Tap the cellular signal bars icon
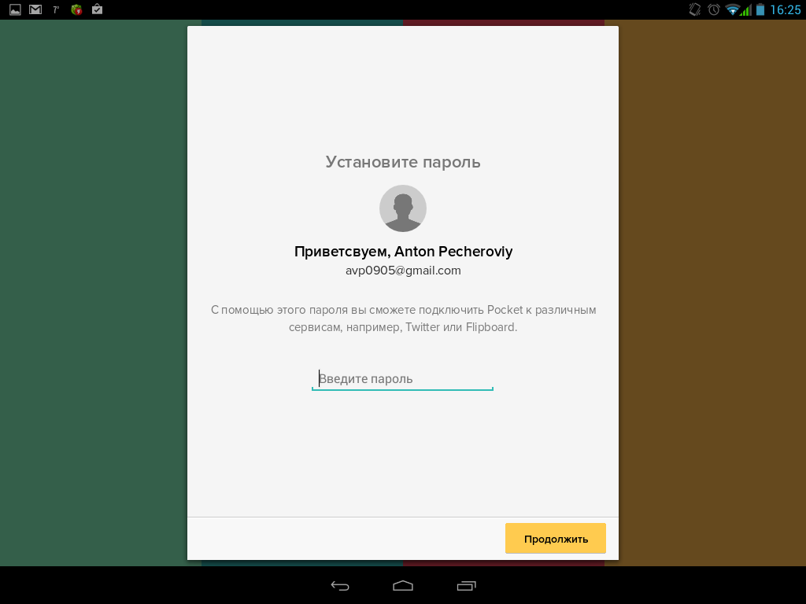Image resolution: width=806 pixels, height=604 pixels. click(x=746, y=9)
